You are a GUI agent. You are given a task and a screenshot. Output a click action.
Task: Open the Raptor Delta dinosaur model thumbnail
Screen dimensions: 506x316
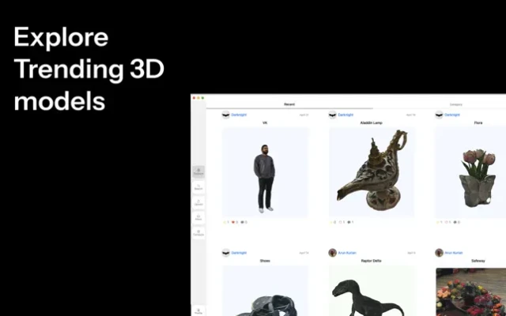372,292
